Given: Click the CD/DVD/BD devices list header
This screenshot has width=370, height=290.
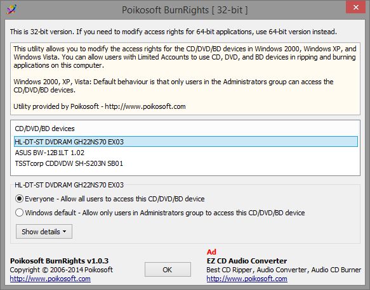Looking at the screenshot, I should coord(44,129).
